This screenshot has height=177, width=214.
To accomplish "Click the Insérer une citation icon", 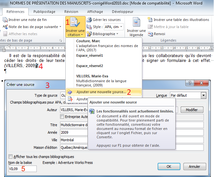I will (x=76, y=22).
